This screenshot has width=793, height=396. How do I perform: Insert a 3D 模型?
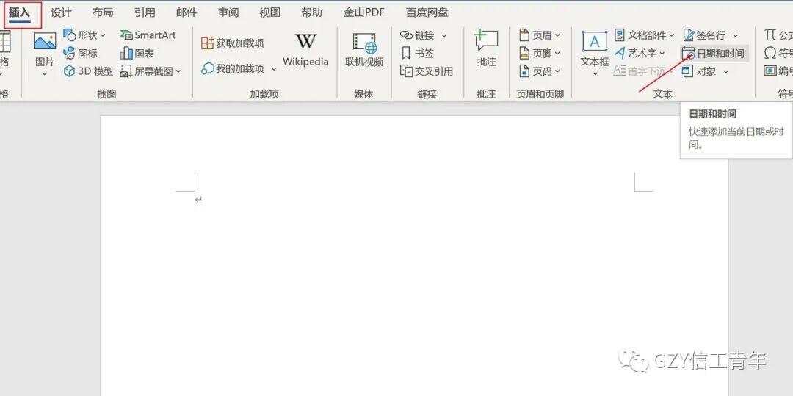pos(89,71)
